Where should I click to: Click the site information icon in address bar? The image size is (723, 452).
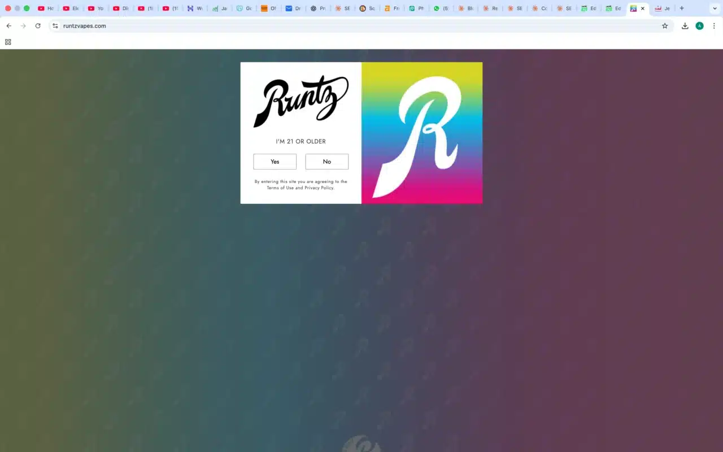(x=55, y=26)
